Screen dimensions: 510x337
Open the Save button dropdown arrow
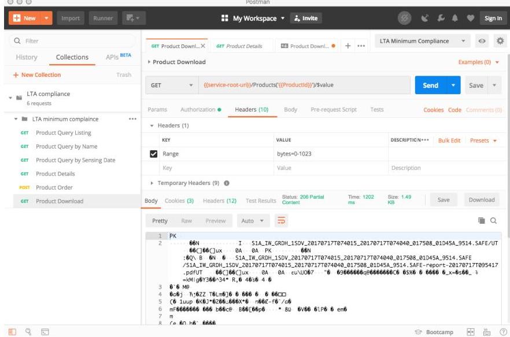pos(494,85)
